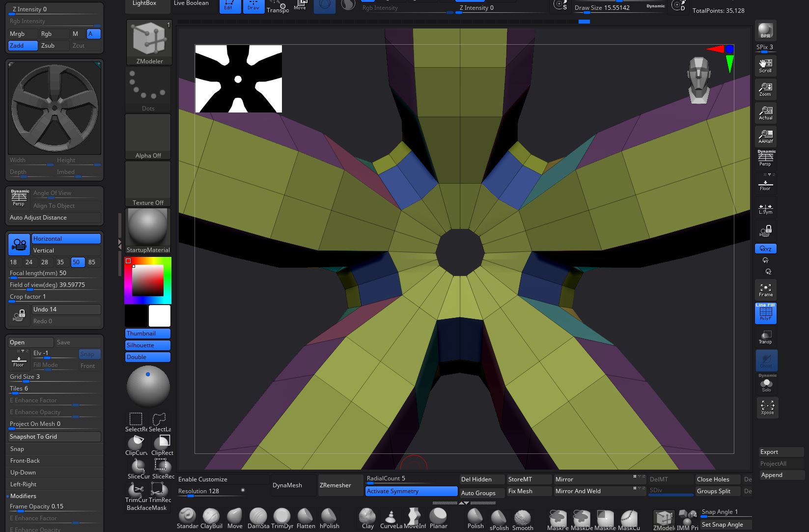This screenshot has height=532, width=809.
Task: Click the Zoom navigation icon
Action: coord(765,89)
